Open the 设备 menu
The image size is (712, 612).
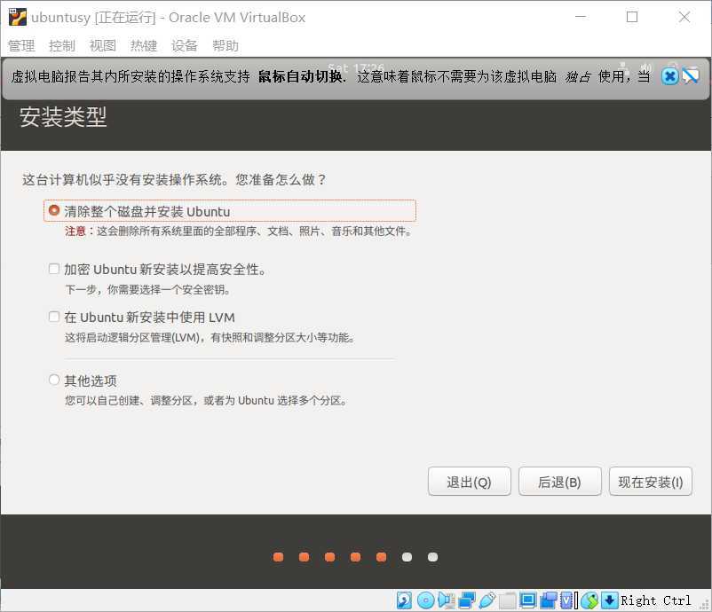click(x=185, y=45)
